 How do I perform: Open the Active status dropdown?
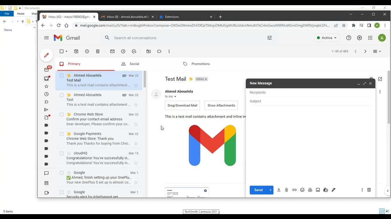click(327, 38)
